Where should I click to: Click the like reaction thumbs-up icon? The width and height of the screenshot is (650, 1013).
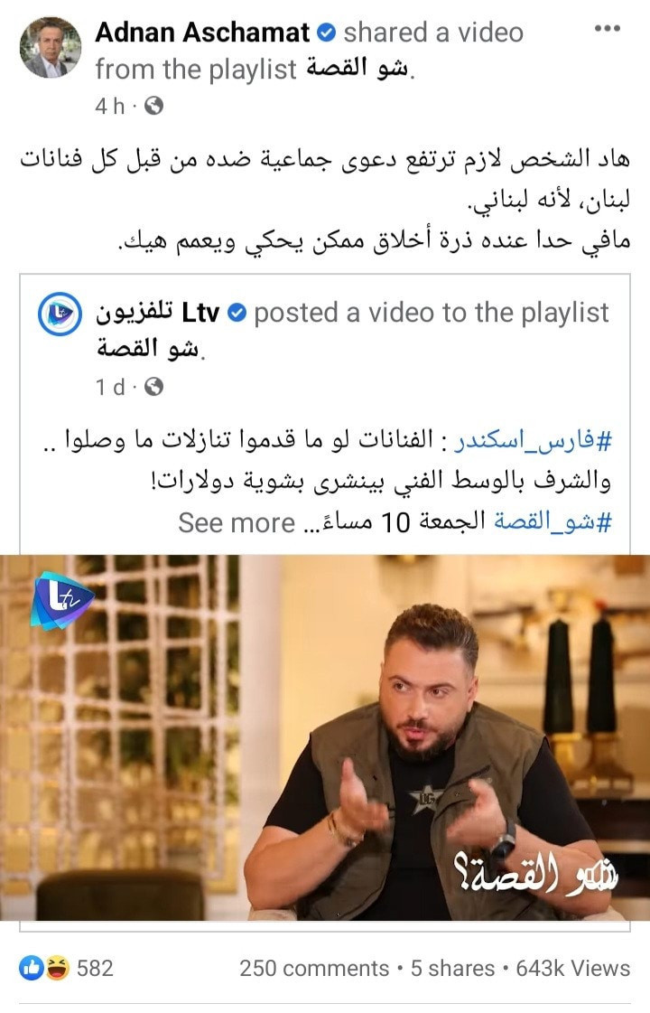(31, 967)
